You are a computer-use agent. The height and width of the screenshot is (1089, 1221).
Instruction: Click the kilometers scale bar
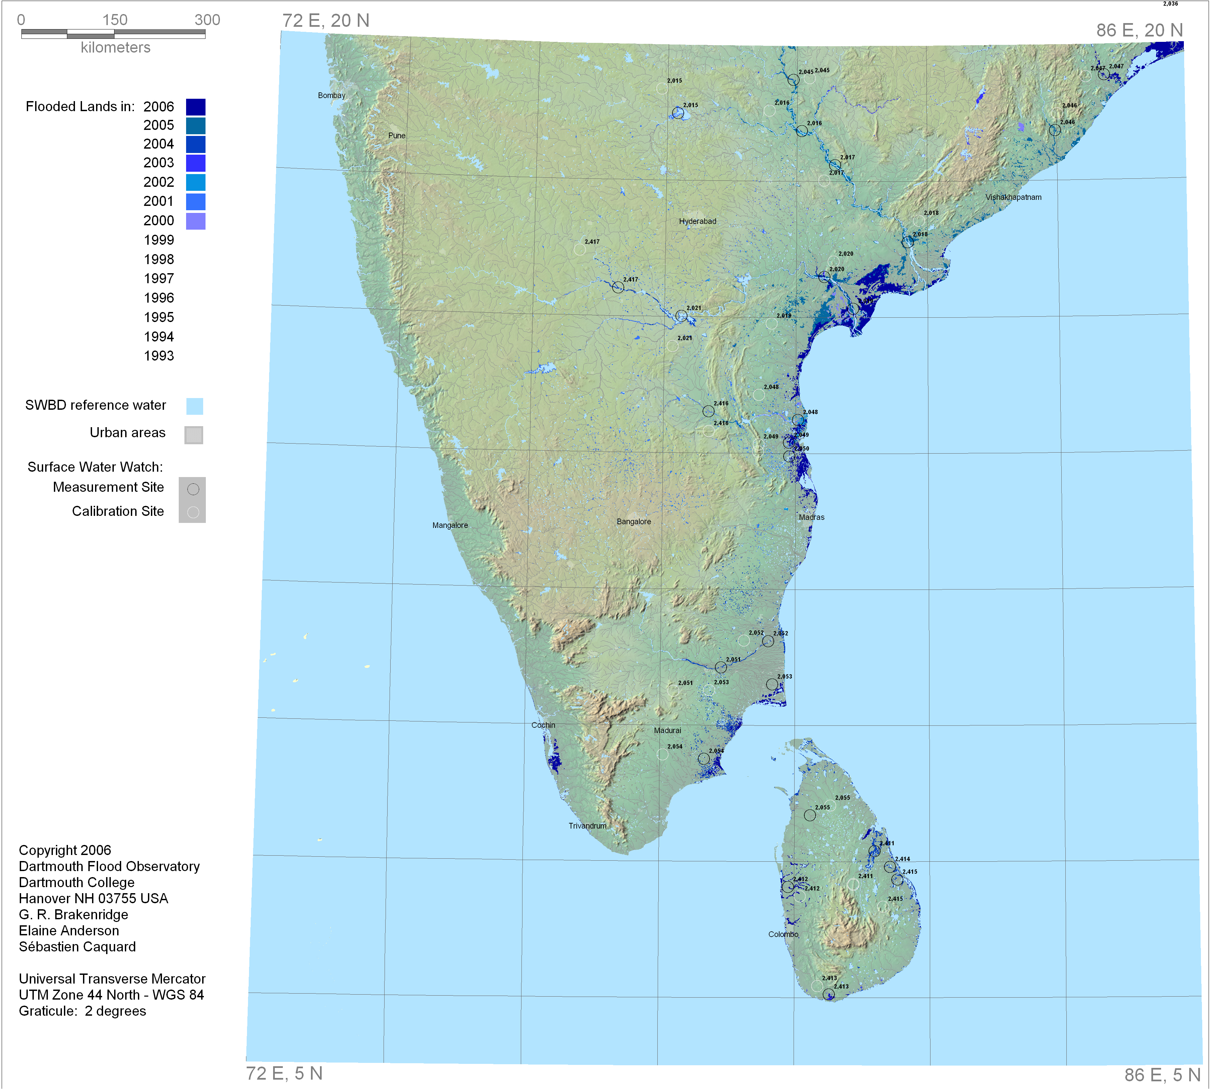(113, 34)
